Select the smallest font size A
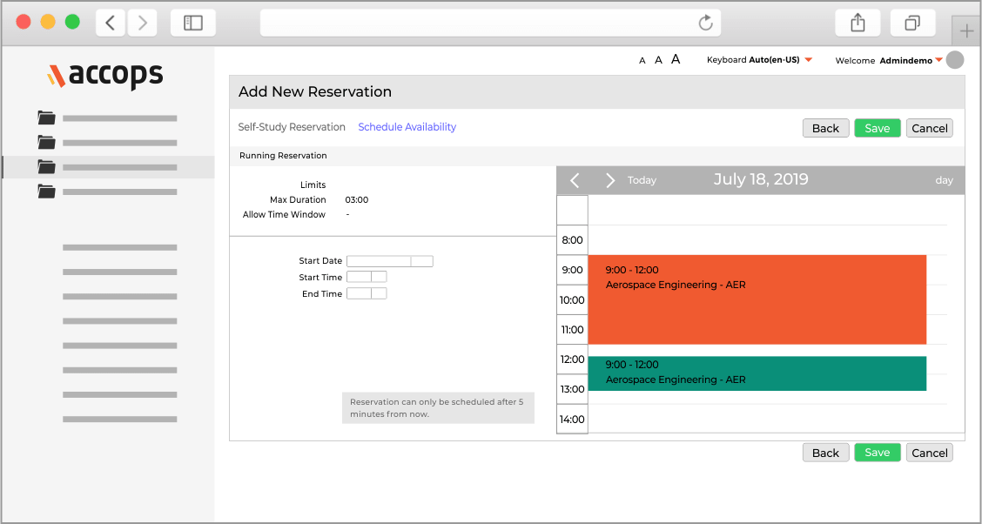Image resolution: width=982 pixels, height=524 pixels. pos(642,61)
